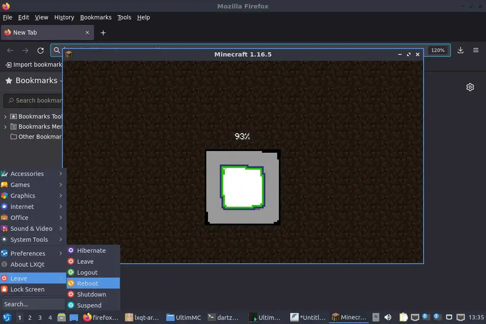486x324 pixels.
Task: Open Firefox History menu
Action: coord(64,17)
